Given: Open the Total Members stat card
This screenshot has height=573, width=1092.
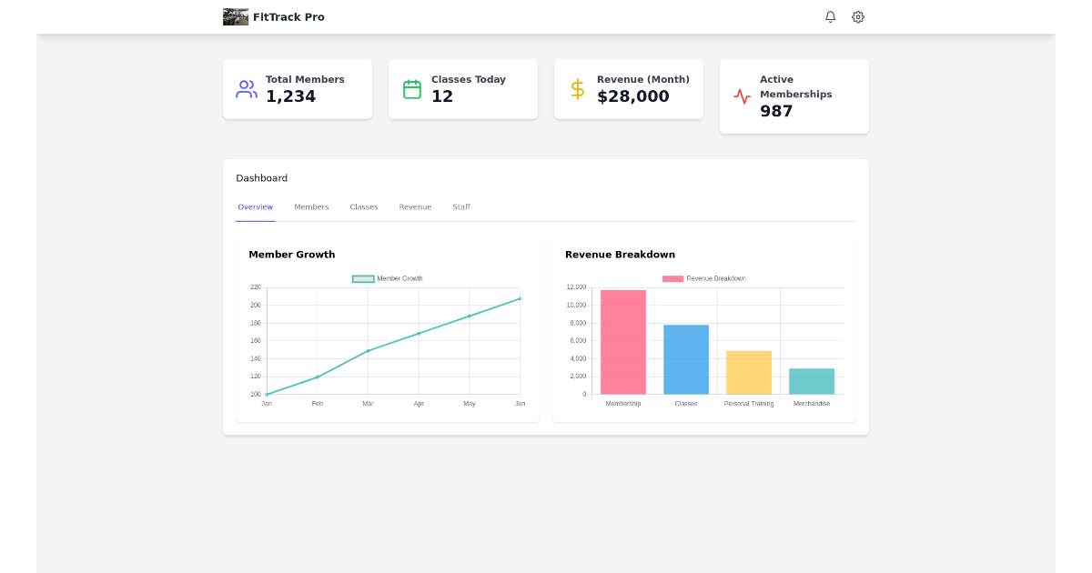Looking at the screenshot, I should [298, 88].
